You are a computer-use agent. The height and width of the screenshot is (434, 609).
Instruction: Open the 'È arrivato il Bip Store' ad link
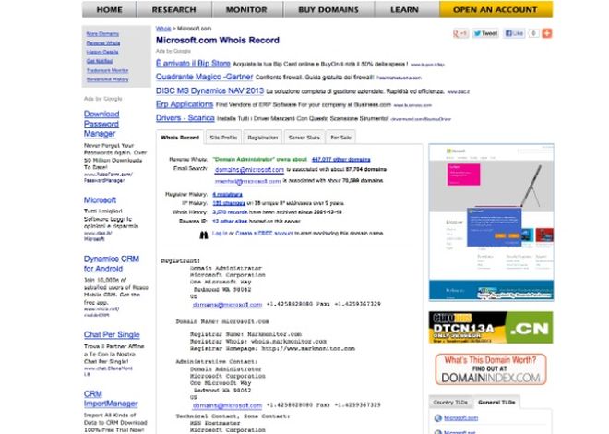193,64
